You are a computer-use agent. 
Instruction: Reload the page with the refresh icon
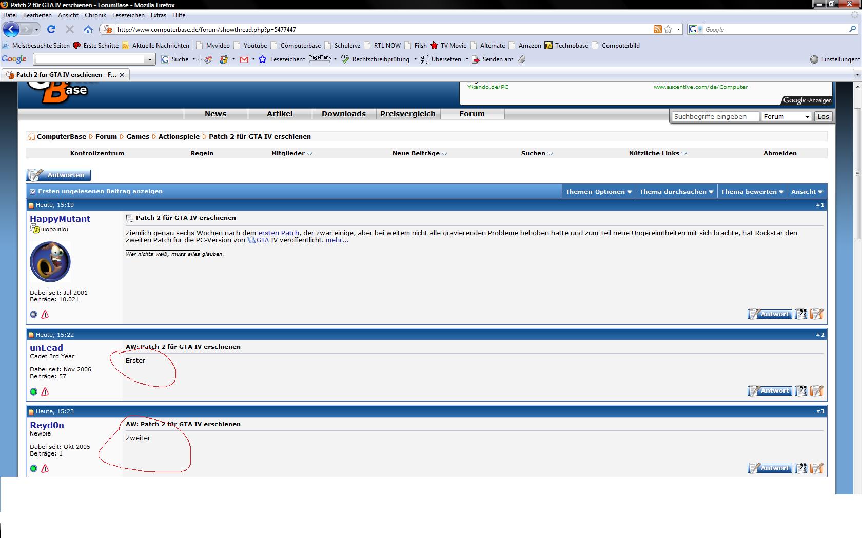point(51,29)
